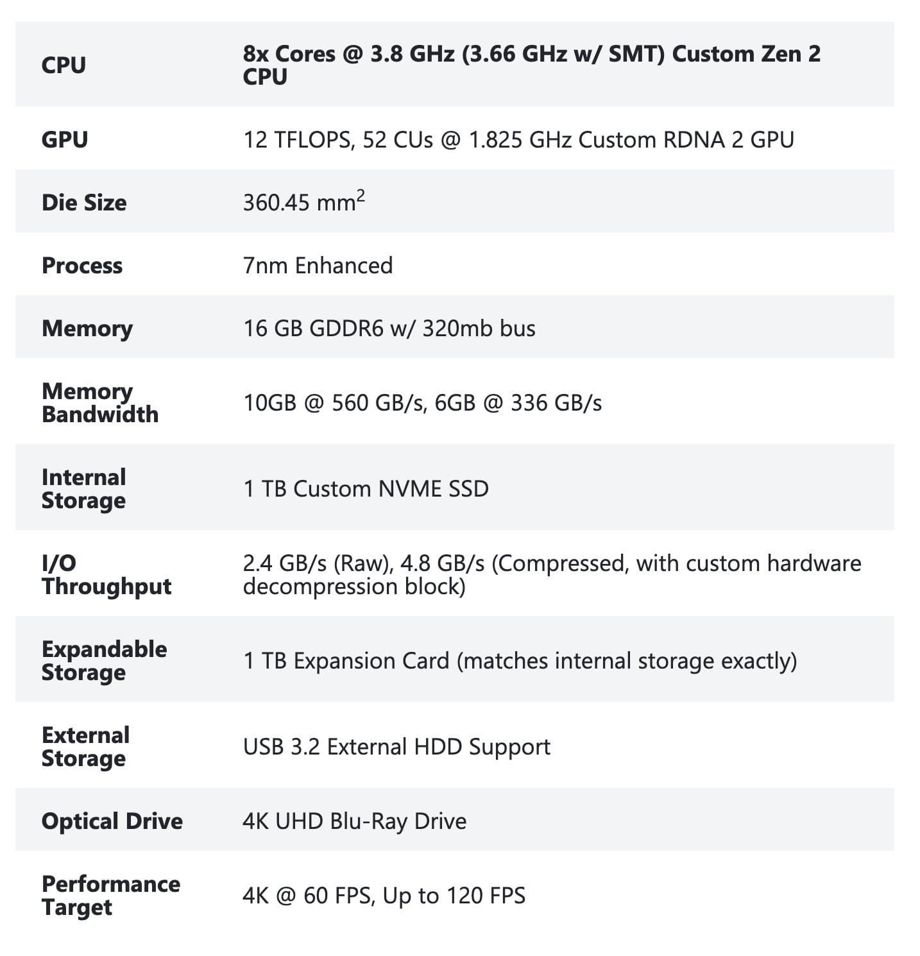Screen dimensions: 920x956
Task: Click the 16 GB GDDR6 memory value
Action: click(x=389, y=328)
